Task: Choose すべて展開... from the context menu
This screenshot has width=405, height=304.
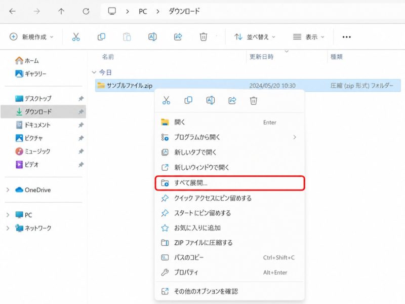Action: coord(230,183)
